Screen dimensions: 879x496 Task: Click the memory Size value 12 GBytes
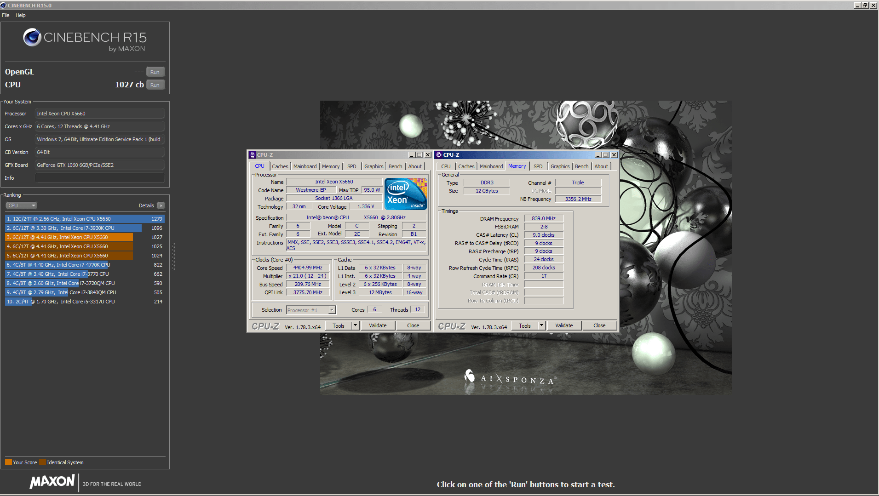pos(487,191)
